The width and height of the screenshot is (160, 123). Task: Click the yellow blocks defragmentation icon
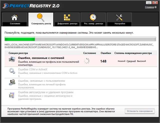click(x=66, y=18)
